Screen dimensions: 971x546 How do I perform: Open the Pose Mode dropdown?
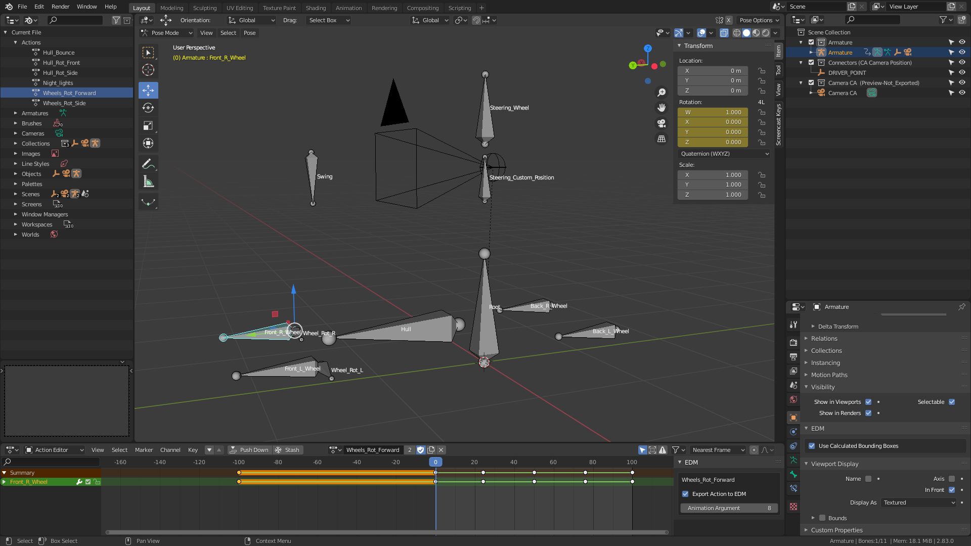click(166, 33)
